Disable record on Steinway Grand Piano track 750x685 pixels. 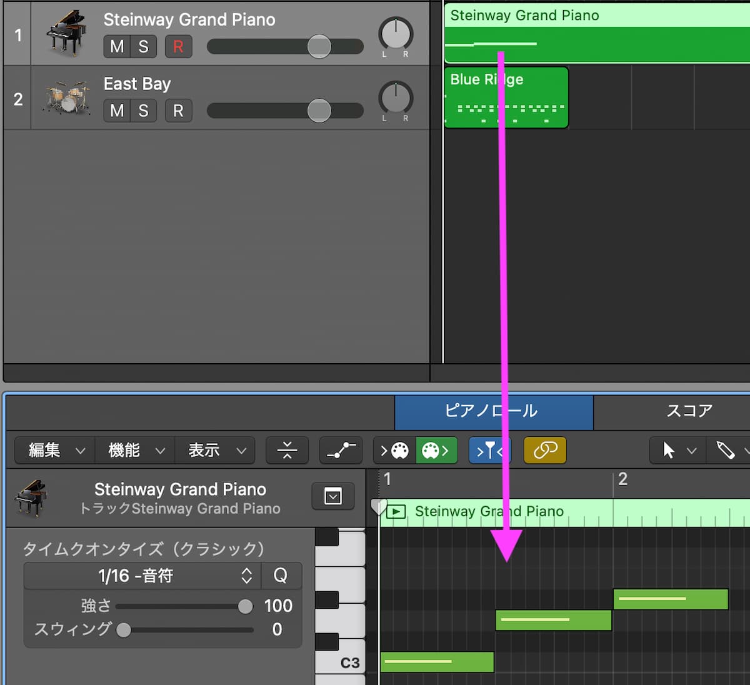pos(178,46)
